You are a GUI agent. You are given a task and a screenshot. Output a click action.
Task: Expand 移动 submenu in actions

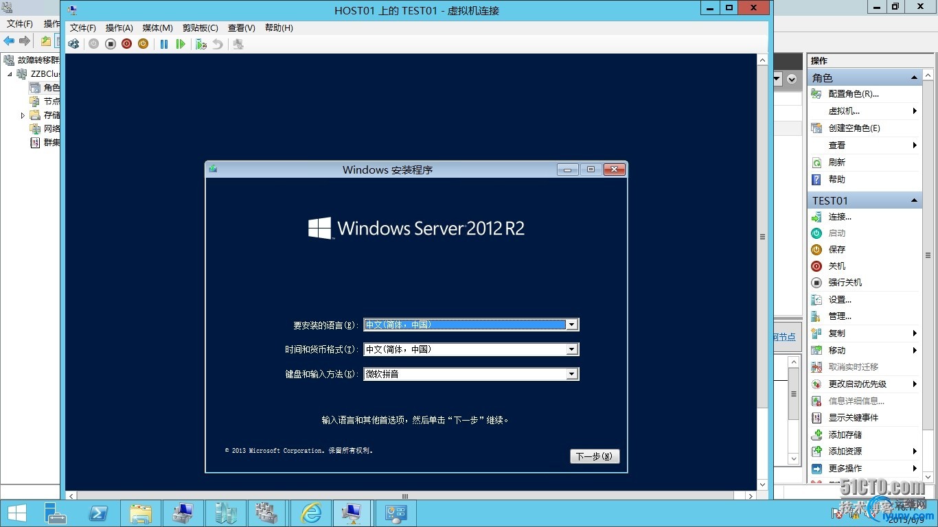915,351
